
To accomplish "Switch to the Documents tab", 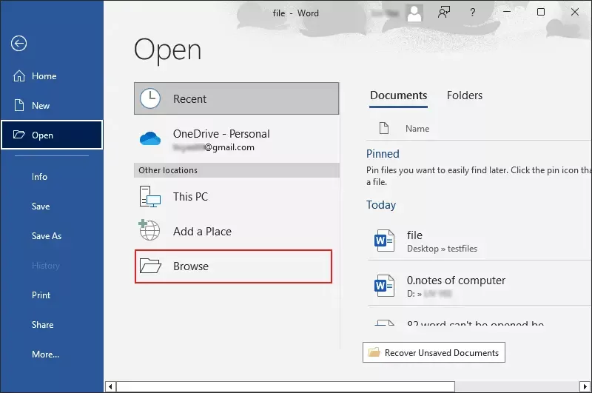I will [x=398, y=95].
